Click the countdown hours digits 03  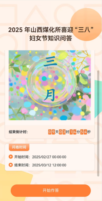click(62, 132)
